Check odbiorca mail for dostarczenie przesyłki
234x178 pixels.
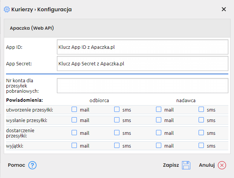pos(74,133)
